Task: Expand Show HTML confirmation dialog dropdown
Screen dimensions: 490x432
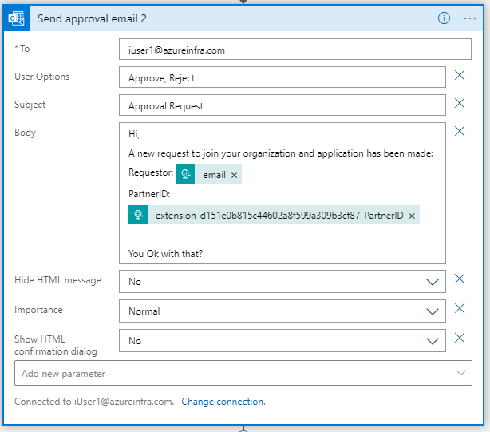Action: point(433,341)
